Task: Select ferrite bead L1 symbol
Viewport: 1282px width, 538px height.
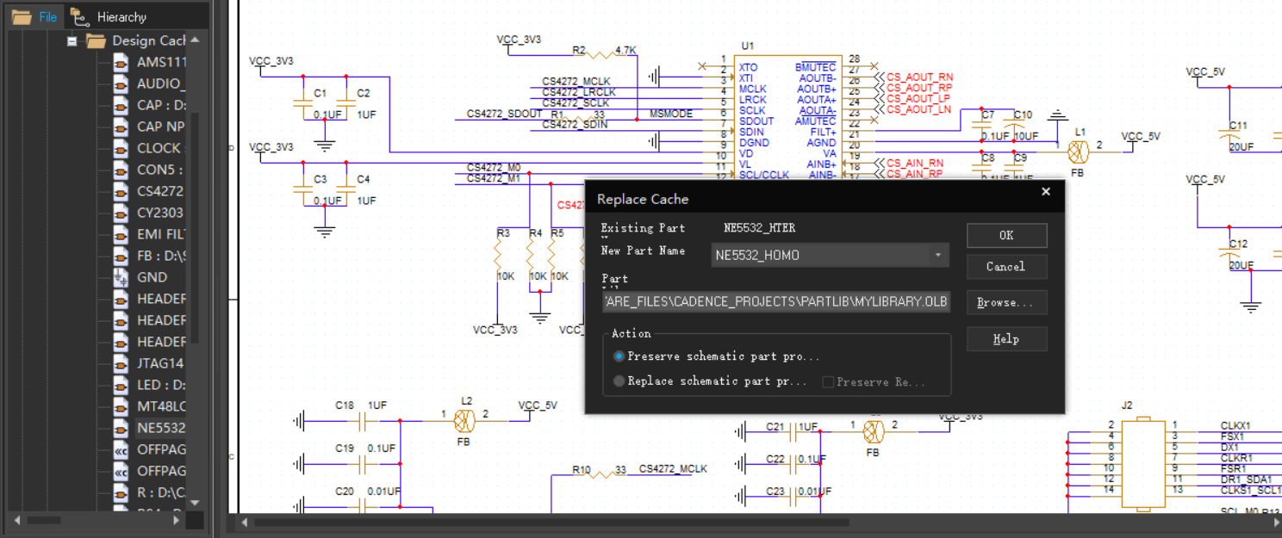Action: [1078, 152]
